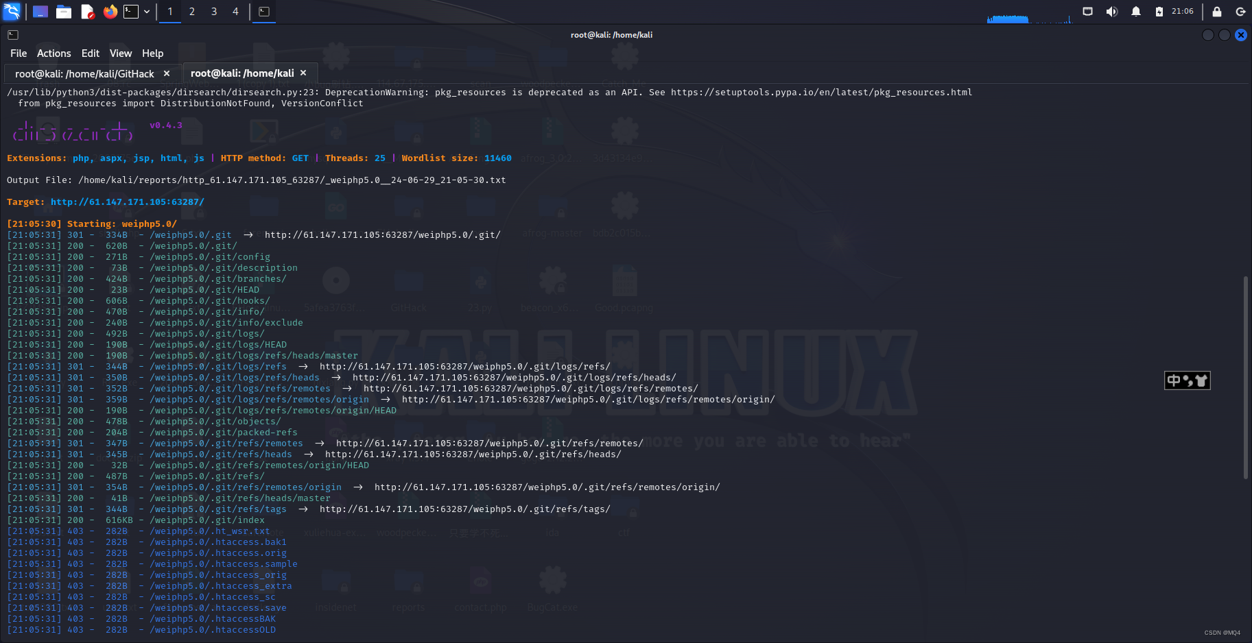
Task: Open the View menu
Action: [120, 53]
